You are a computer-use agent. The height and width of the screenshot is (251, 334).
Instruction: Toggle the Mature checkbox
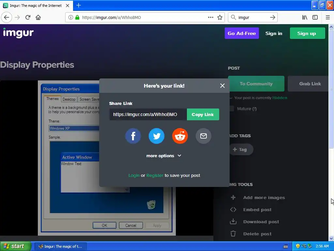click(232, 109)
